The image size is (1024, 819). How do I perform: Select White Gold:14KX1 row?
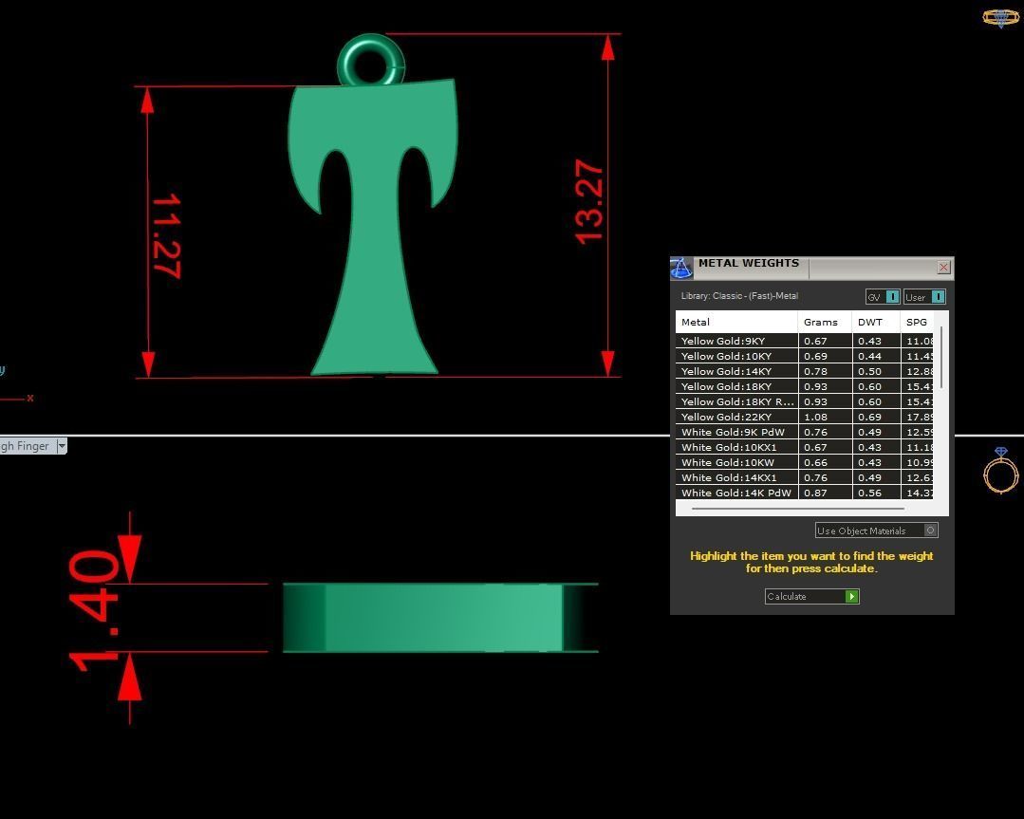pyautogui.click(x=805, y=477)
